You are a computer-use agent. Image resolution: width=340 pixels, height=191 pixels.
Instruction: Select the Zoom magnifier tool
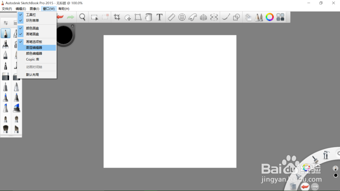click(82, 17)
